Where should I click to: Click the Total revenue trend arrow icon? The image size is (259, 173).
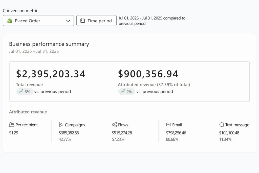coord(20,91)
